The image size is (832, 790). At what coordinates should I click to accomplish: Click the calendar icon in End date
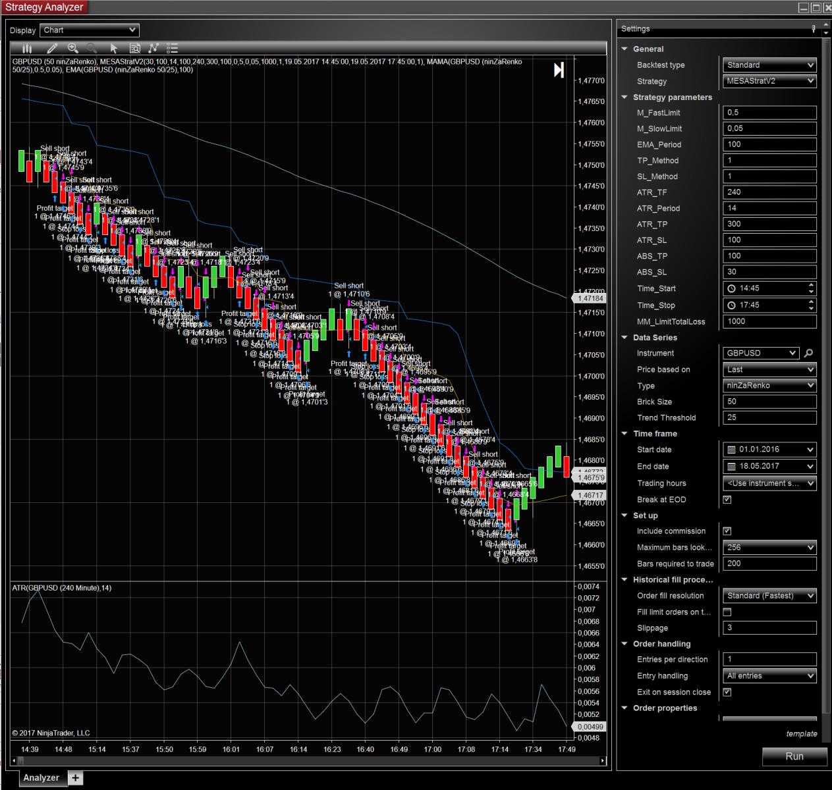point(731,466)
